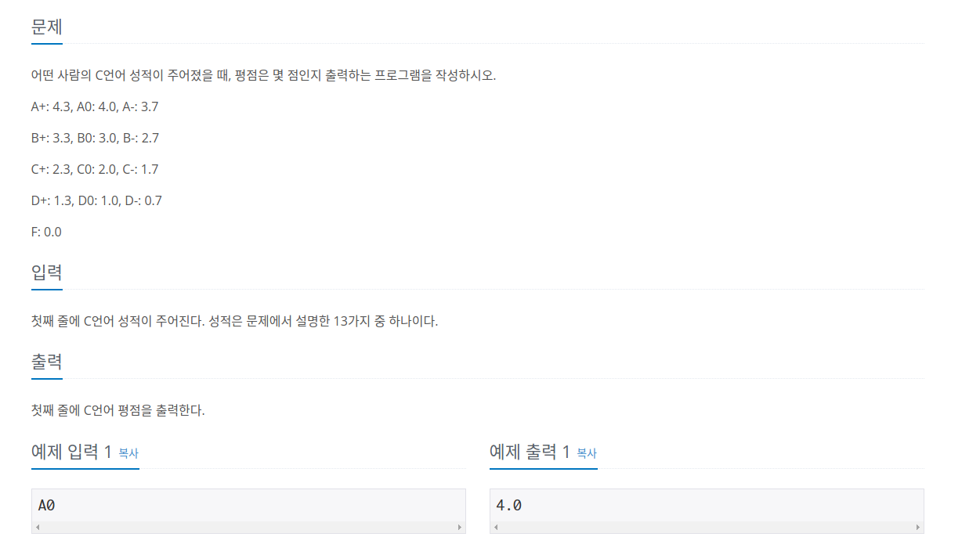Copy sample output via 복사 link
This screenshot has width=980, height=548.
click(x=587, y=453)
